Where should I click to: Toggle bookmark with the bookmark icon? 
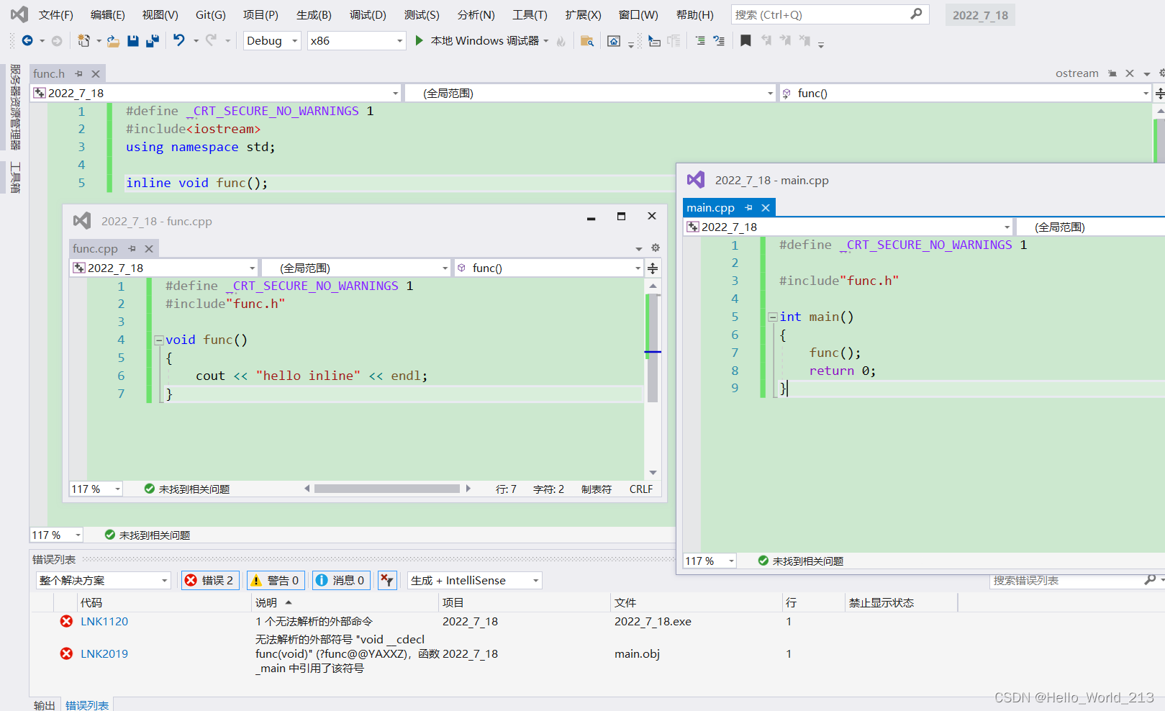click(745, 41)
